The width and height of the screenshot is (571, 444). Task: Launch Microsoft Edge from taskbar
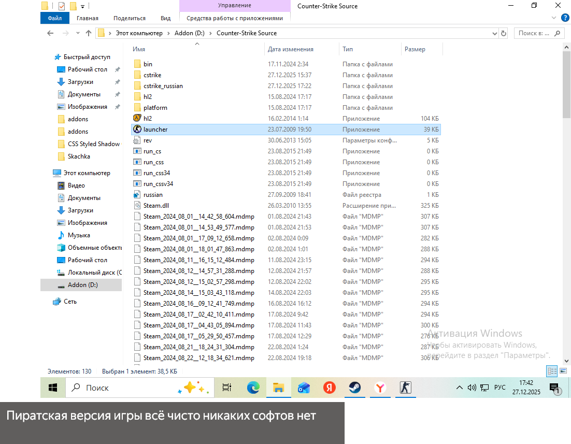click(253, 388)
